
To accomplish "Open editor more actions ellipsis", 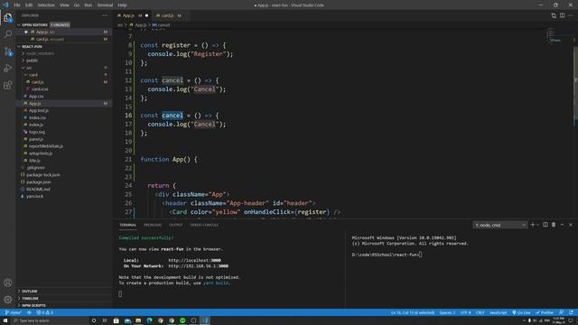I will [x=571, y=15].
